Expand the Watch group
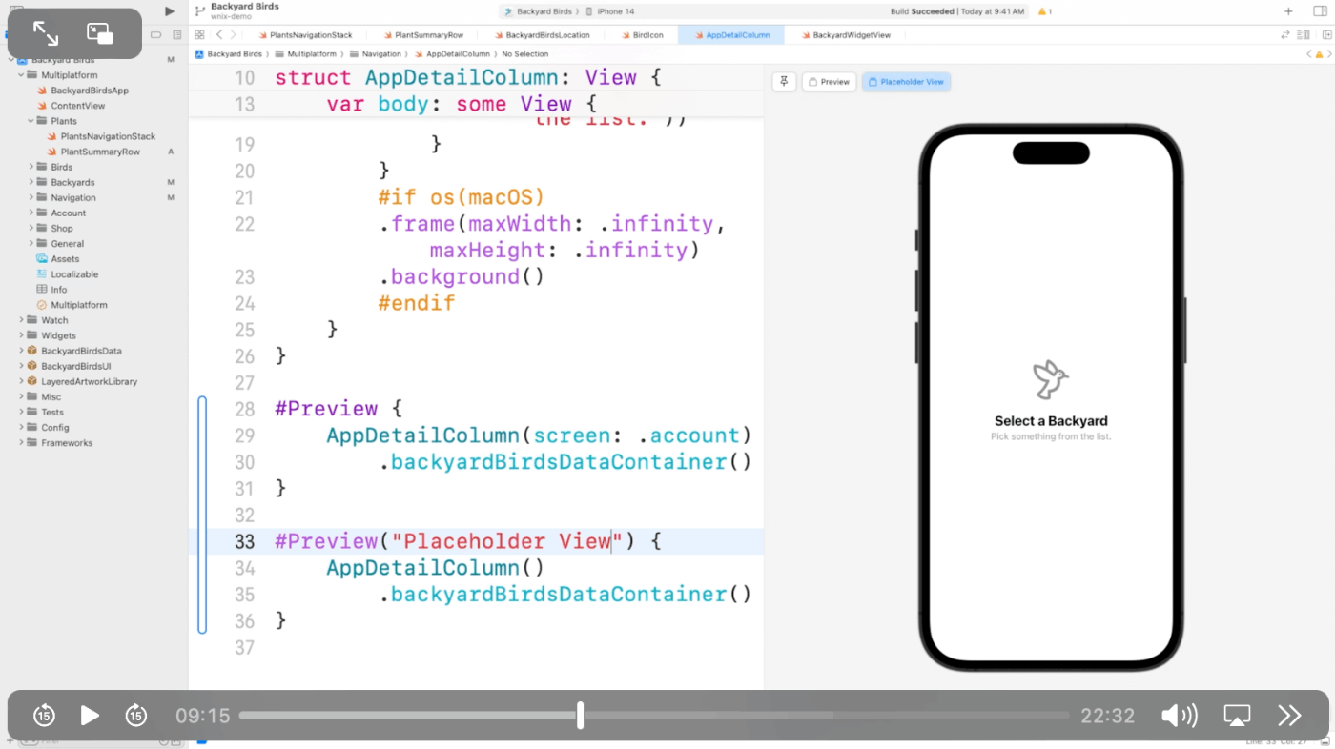Image resolution: width=1335 pixels, height=749 pixels. tap(21, 320)
